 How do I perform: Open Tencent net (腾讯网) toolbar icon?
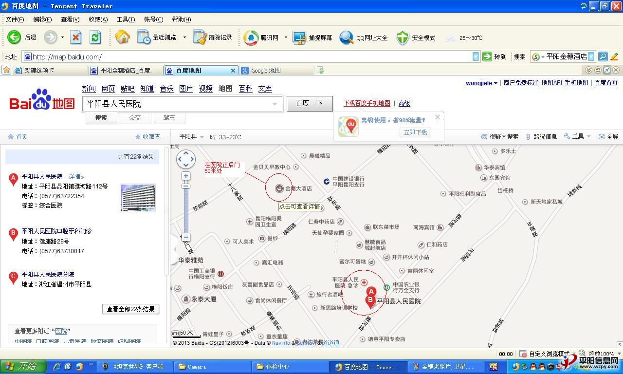pos(251,37)
